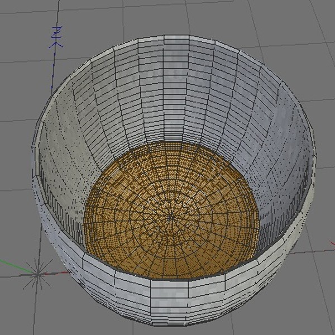This screenshot has width=335, height=335.
Task: Click the blue Z axis label
Action: pyautogui.click(x=57, y=32)
